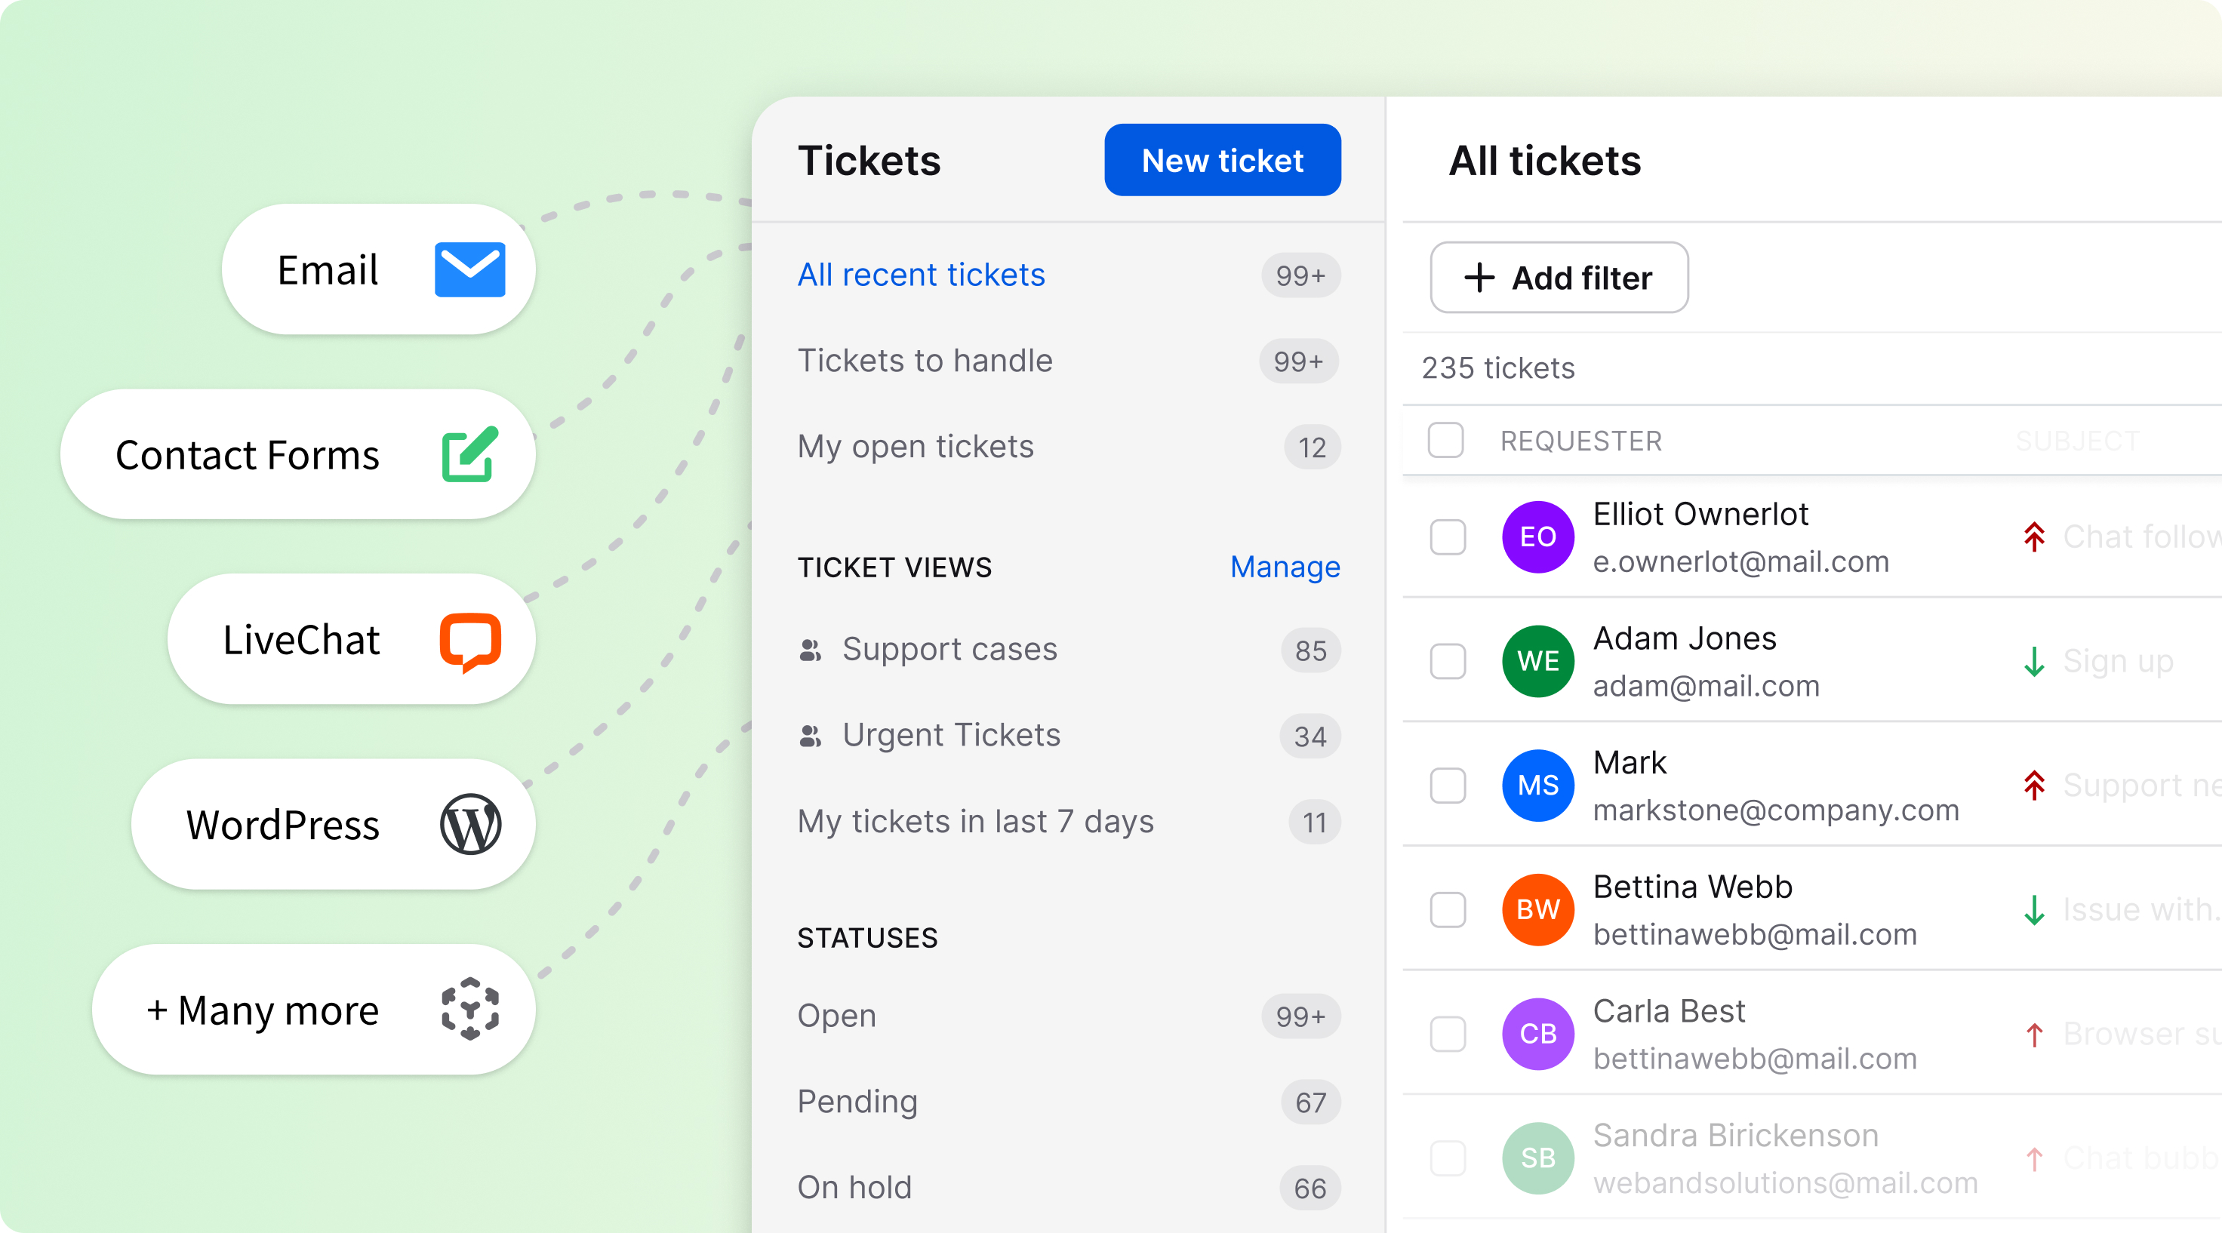Screen dimensions: 2222x1233
Task: Click the Manage link for ticket views
Action: point(1285,567)
